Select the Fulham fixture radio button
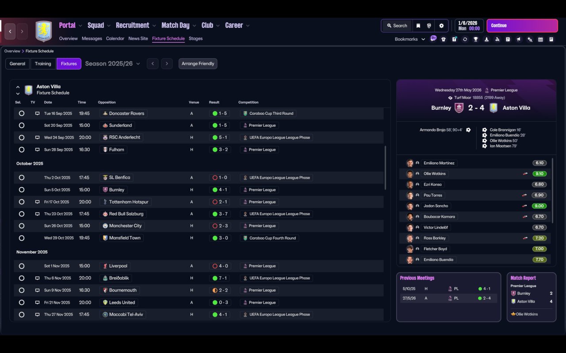The width and height of the screenshot is (566, 353). click(x=22, y=150)
